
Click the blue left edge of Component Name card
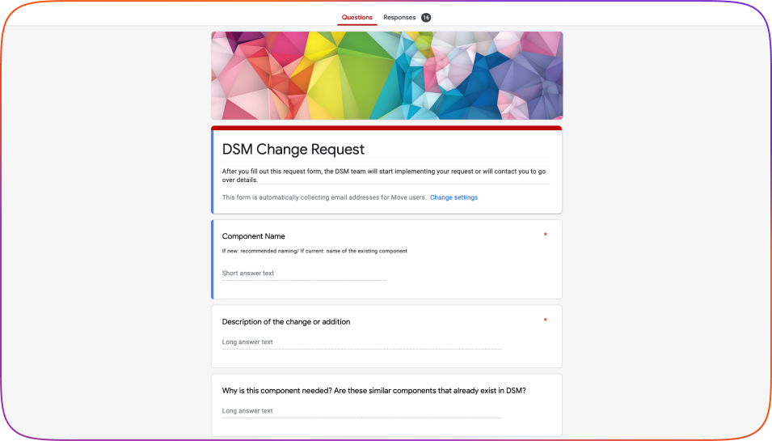tap(213, 259)
